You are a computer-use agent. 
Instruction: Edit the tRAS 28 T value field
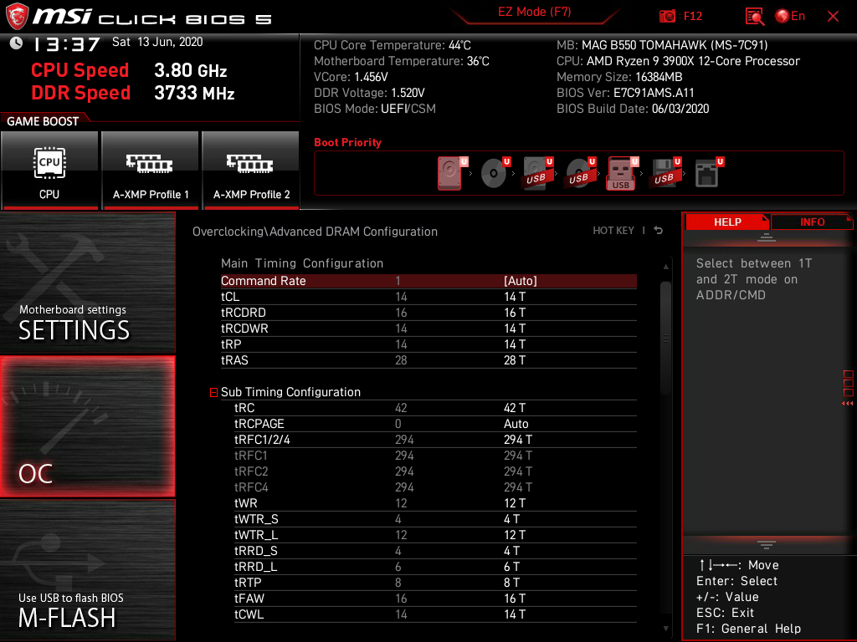click(x=515, y=359)
